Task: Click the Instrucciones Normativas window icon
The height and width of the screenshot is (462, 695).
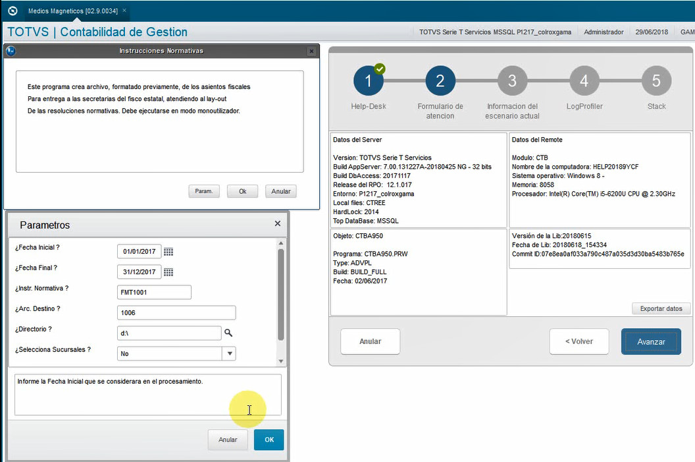Action: click(x=11, y=51)
